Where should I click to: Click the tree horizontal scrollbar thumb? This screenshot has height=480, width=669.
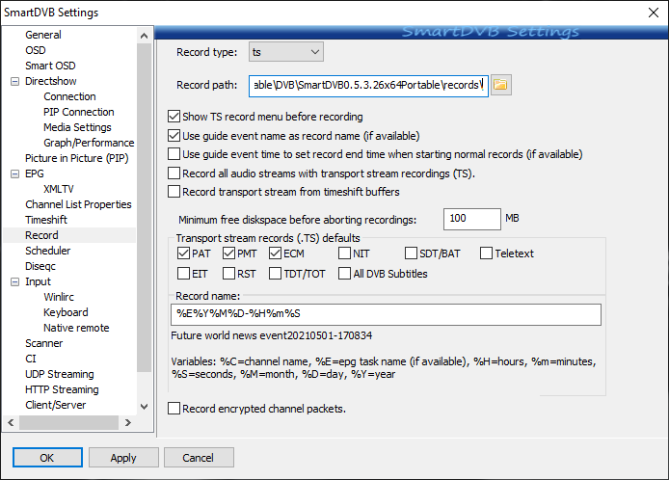pos(68,423)
